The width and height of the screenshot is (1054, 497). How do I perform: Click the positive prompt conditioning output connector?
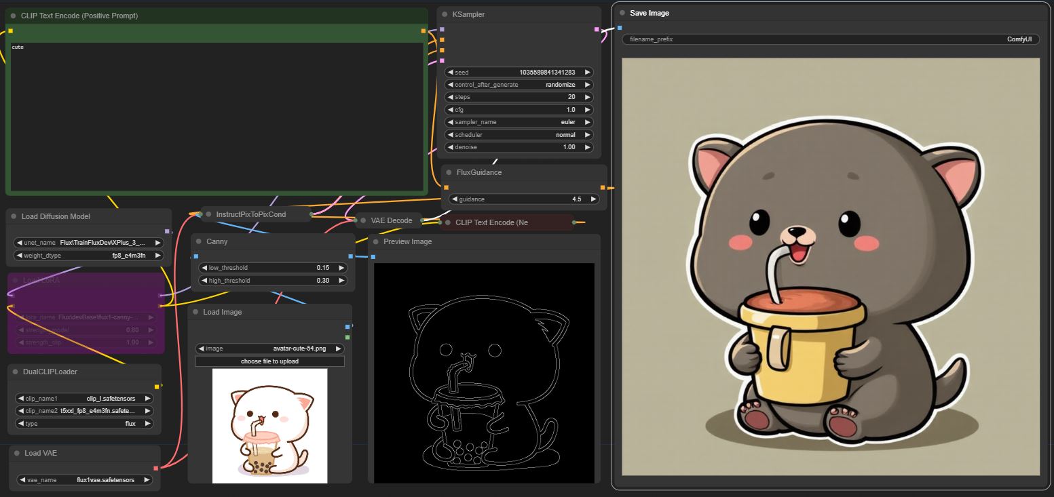[424, 31]
